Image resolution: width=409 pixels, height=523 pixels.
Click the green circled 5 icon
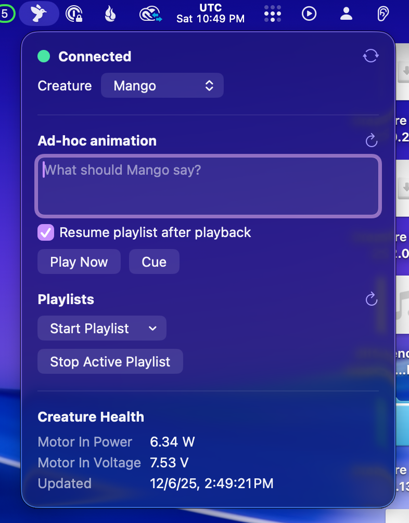(5, 14)
